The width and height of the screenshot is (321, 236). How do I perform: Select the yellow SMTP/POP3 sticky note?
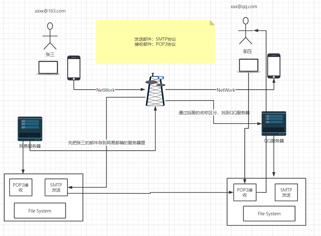point(155,42)
